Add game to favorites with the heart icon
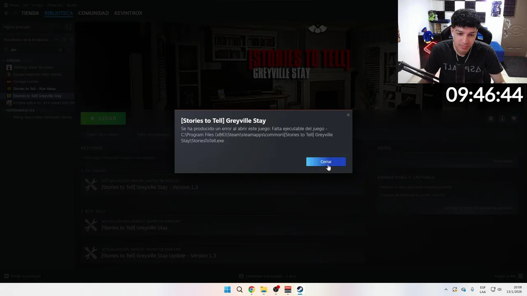Screen dimensions: 527x296 pyautogui.click(x=514, y=118)
